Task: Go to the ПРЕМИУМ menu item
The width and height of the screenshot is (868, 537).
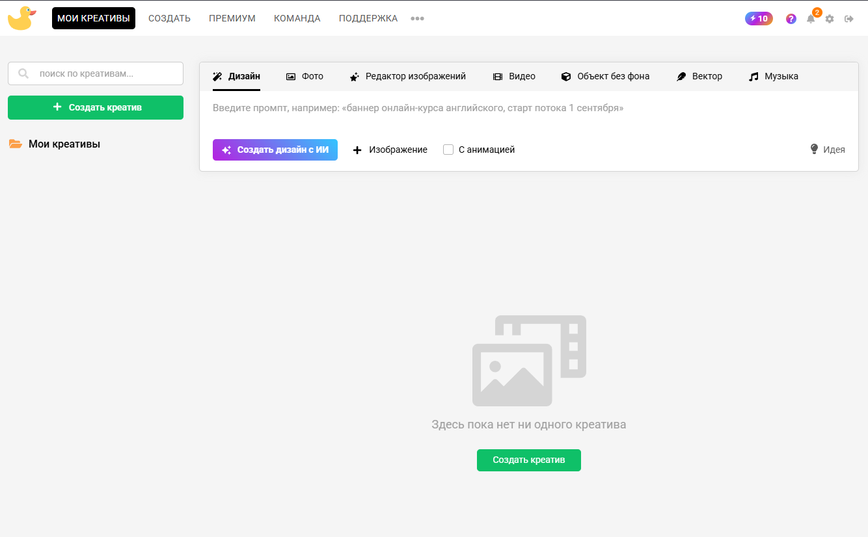Action: (x=232, y=18)
